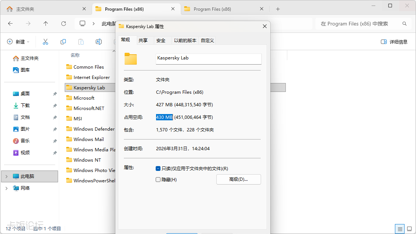
Task: Open 桌面 in the sidebar
Action: (21, 93)
